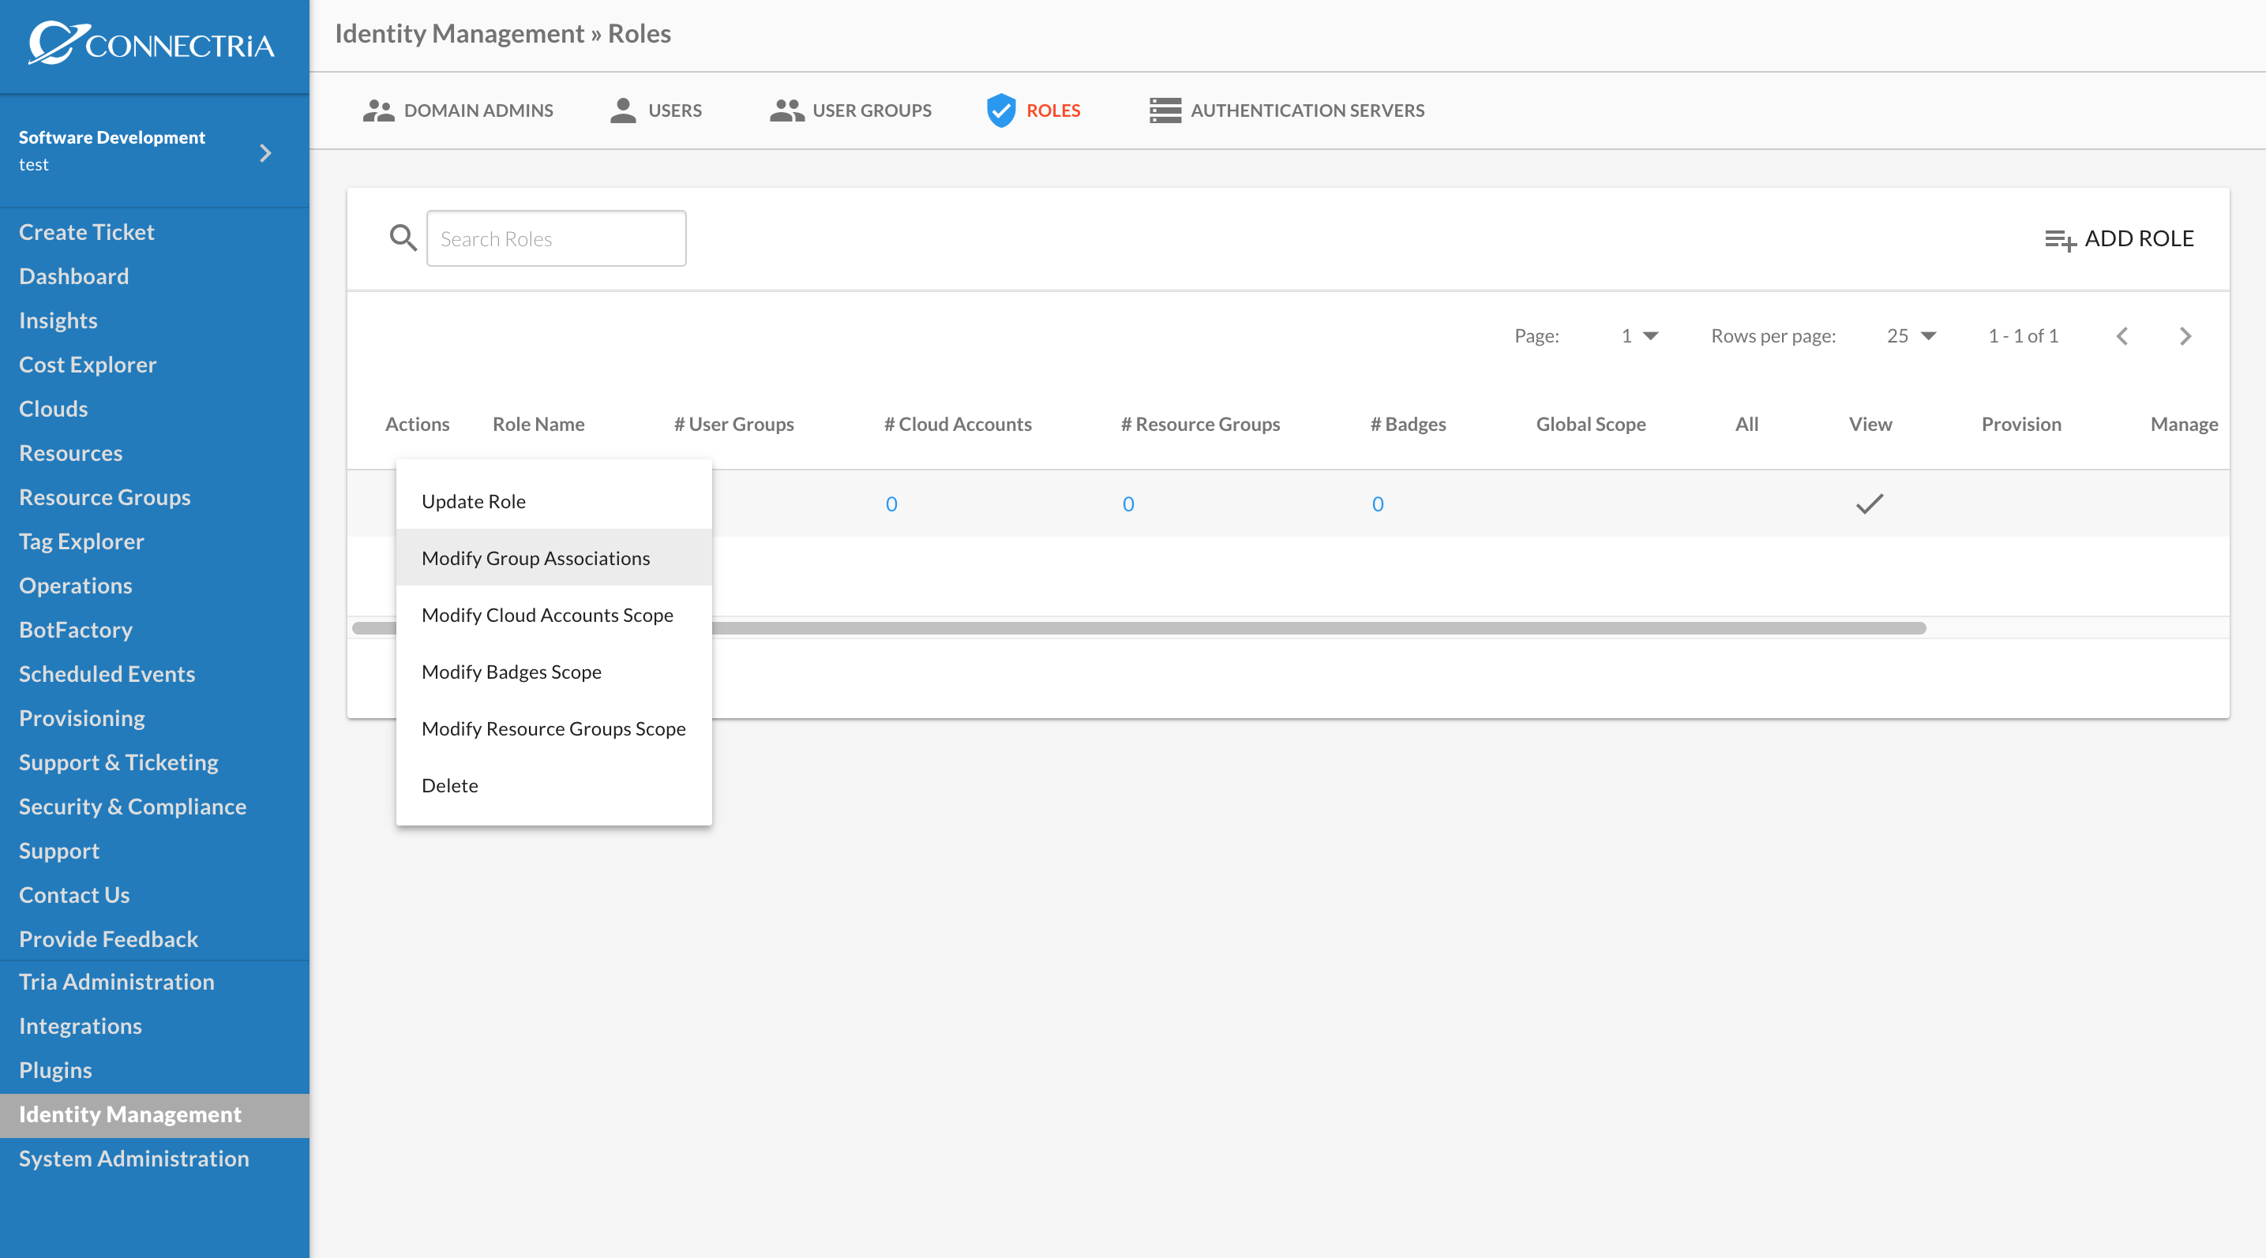
Task: Open the Rows per page dropdown
Action: [1911, 336]
